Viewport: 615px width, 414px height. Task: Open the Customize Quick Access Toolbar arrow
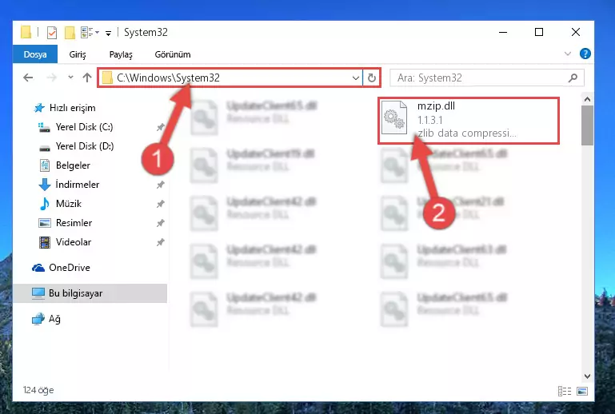[108, 33]
